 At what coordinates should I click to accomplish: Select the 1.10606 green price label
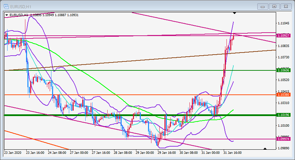[283, 70]
